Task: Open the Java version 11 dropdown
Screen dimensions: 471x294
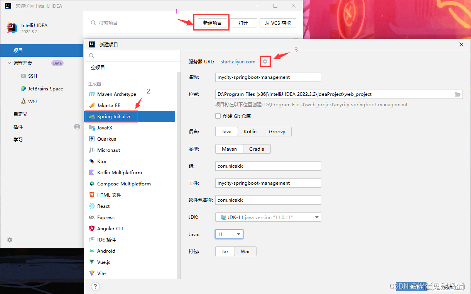Action: tap(229, 234)
